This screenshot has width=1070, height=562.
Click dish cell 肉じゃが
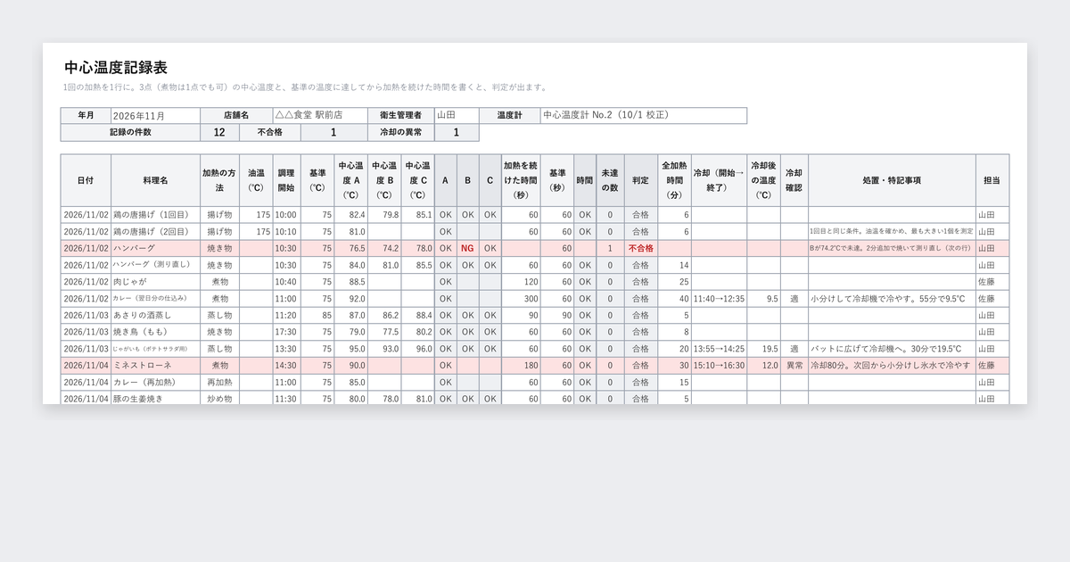tap(155, 282)
